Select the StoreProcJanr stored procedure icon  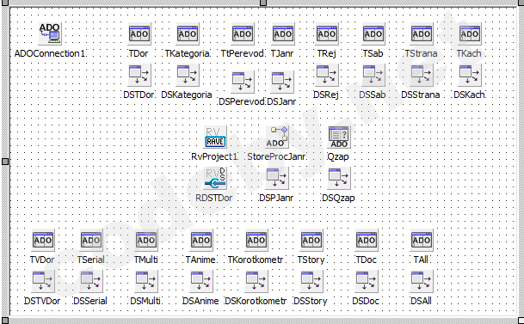[277, 137]
